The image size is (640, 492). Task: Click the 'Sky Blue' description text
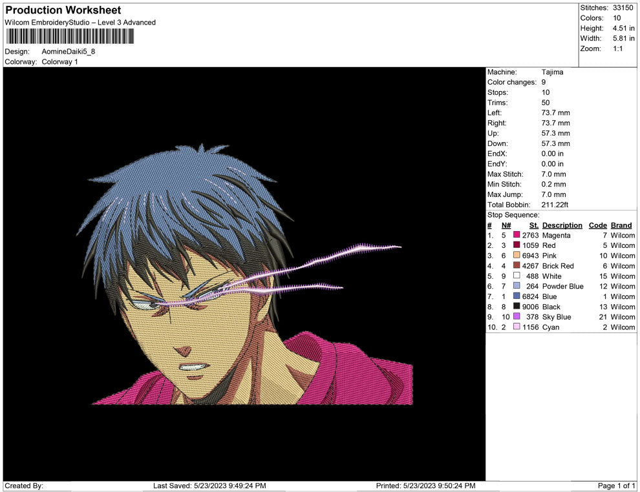coord(557,317)
